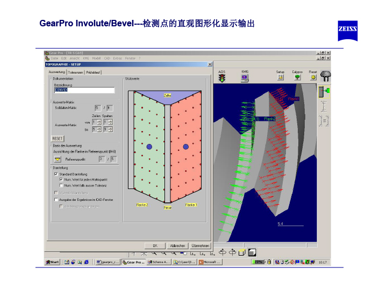Uncheck Num. Wert für jeden Matrixpunkt
Viewport: 387px width, 290px height.
[61, 179]
